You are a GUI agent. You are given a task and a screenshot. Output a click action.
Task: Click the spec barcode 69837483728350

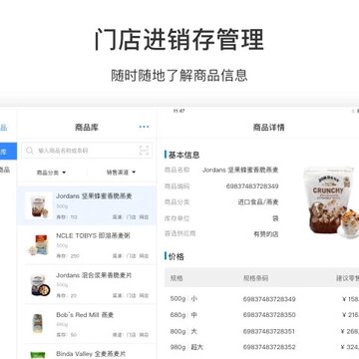point(269,315)
